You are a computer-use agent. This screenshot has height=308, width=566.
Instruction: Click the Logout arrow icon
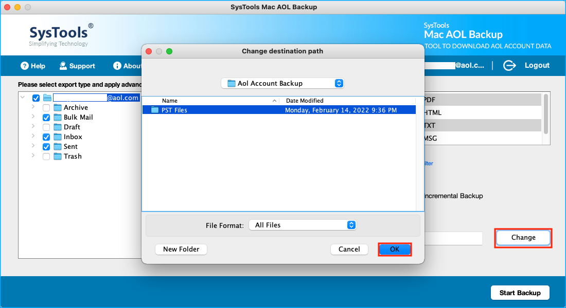509,65
